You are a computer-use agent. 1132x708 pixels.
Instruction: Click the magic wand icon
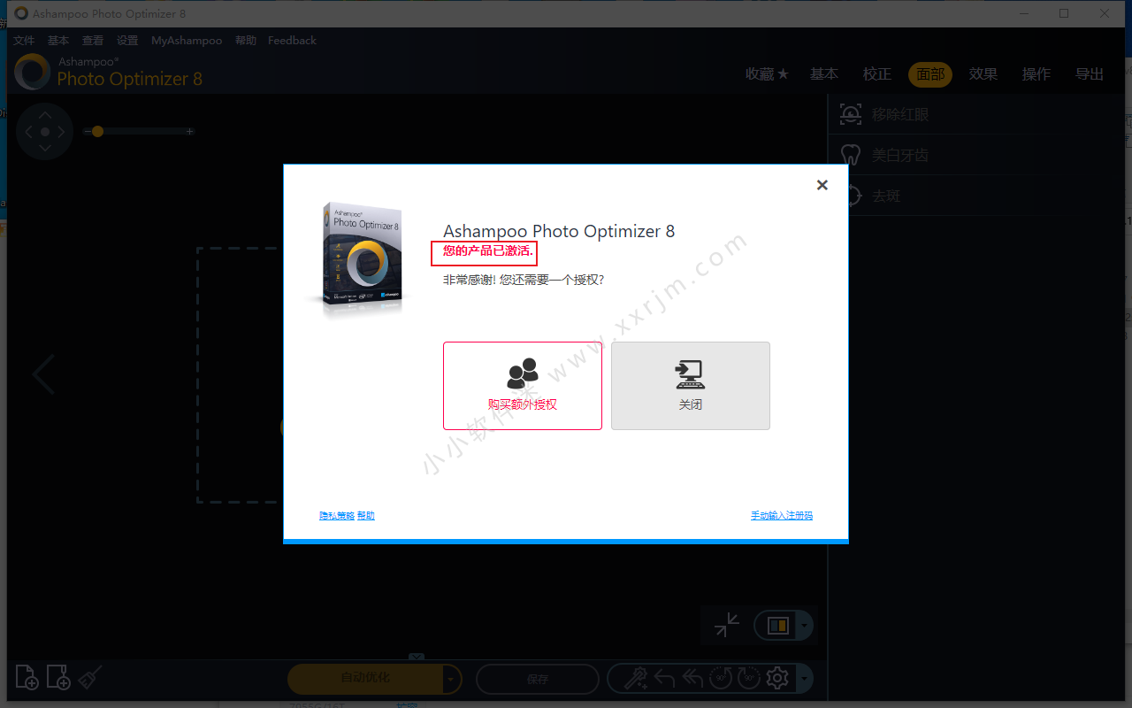pyautogui.click(x=636, y=678)
